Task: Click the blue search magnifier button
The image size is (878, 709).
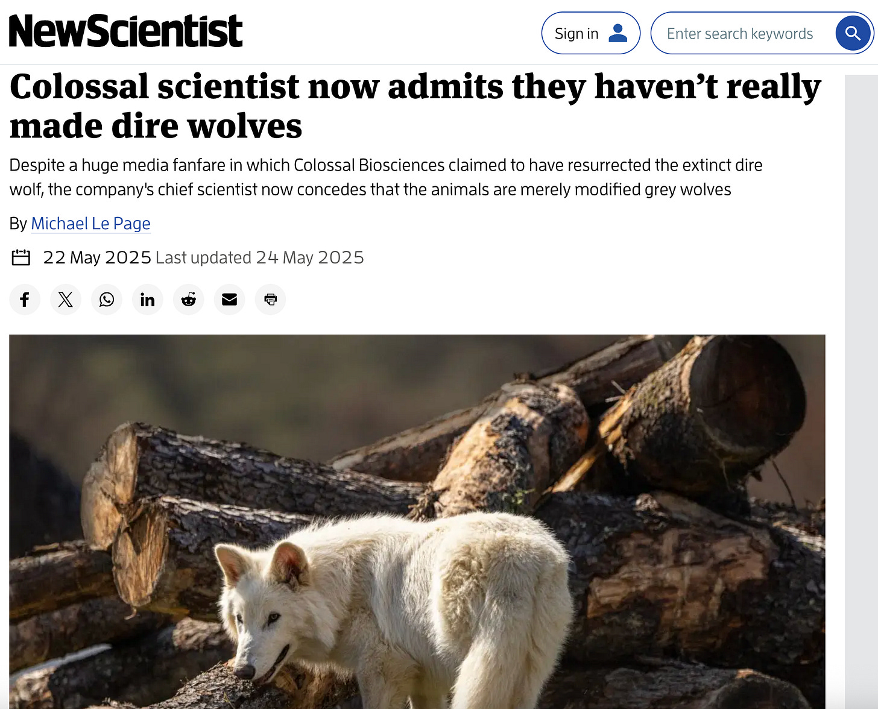Action: coord(853,33)
